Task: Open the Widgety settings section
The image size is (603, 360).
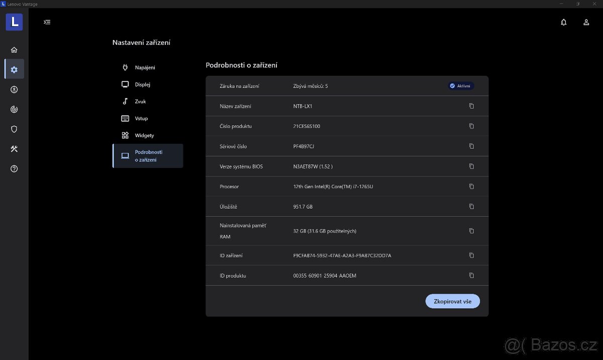Action: tap(144, 135)
